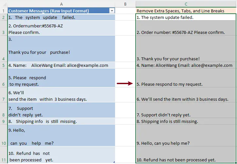Select cell with cleaned 'The system update failed.'

click(x=186, y=17)
